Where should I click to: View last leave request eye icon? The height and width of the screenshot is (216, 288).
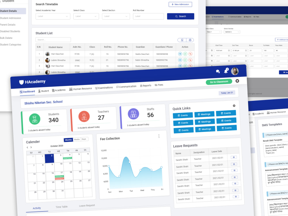click(236, 196)
